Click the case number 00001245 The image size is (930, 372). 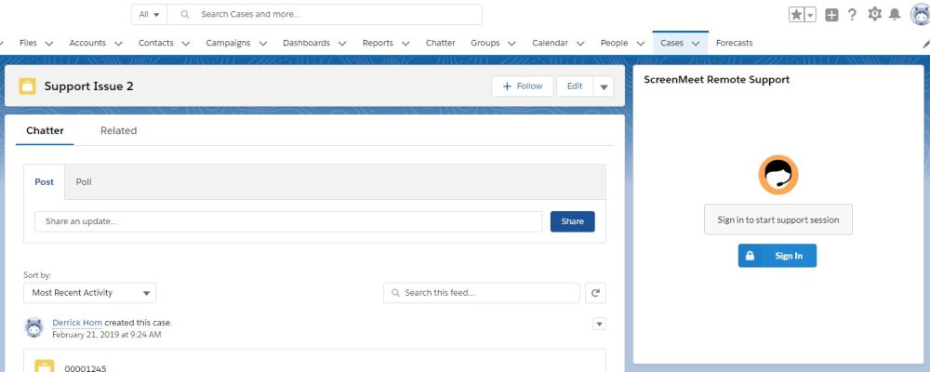coord(86,368)
